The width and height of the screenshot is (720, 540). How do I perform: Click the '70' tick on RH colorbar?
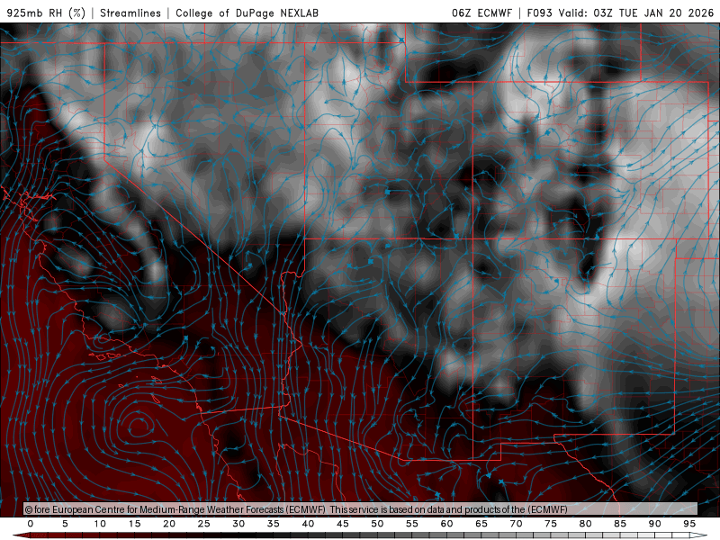[516, 524]
